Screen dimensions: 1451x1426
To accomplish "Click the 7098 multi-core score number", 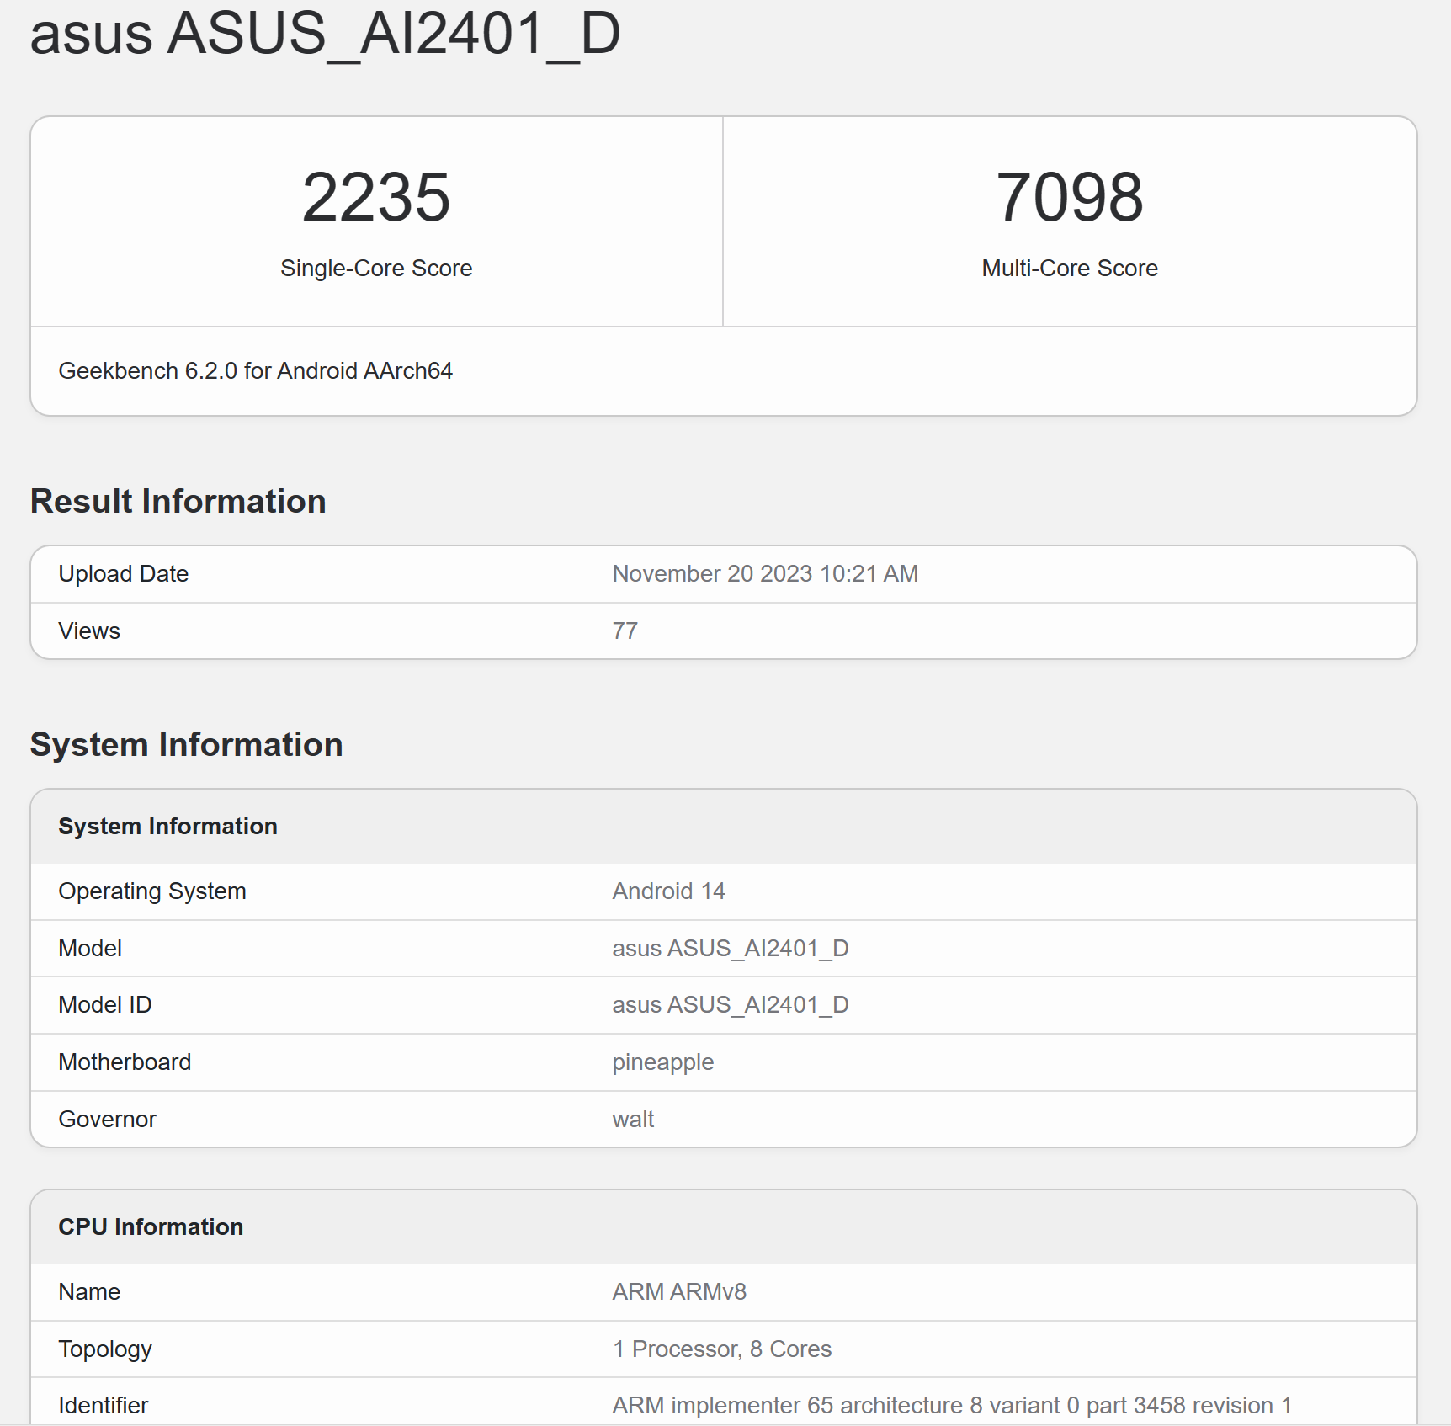I will [1069, 198].
